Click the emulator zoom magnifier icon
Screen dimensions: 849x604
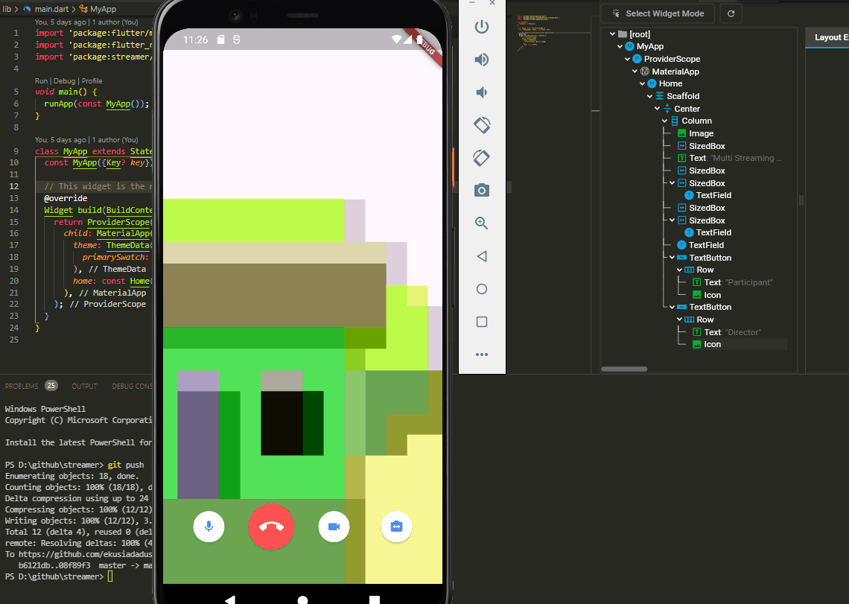tap(481, 223)
